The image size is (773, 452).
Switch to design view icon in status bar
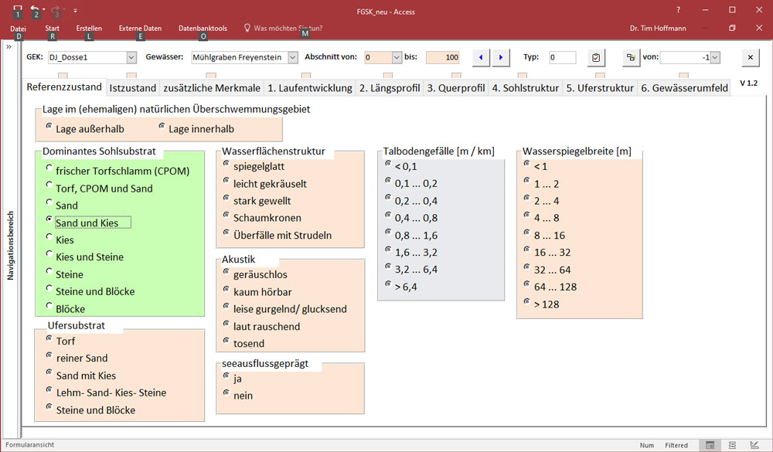pos(754,445)
